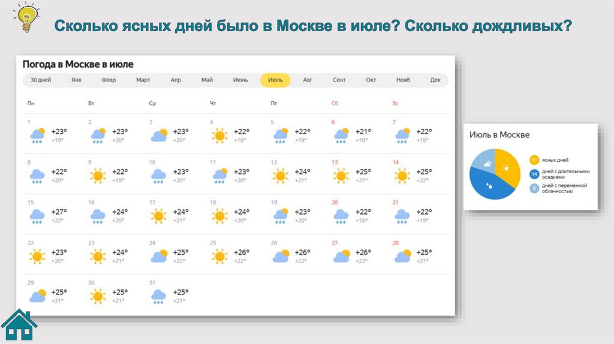Click the sun icon for July 30
The width and height of the screenshot is (614, 344).
pyautogui.click(x=98, y=297)
